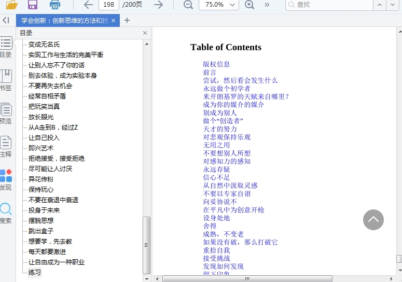Go to previous page with left arrow

point(89,5)
